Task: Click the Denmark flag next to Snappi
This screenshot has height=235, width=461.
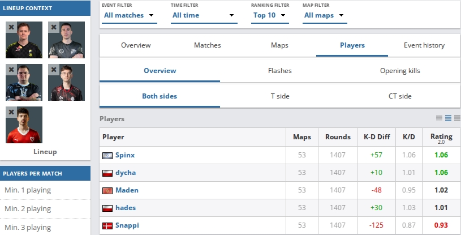Action: click(x=107, y=226)
